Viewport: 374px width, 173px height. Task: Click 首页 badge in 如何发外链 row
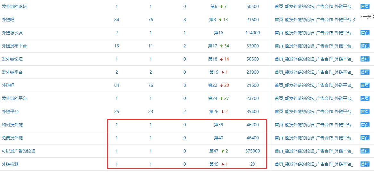click(x=365, y=125)
